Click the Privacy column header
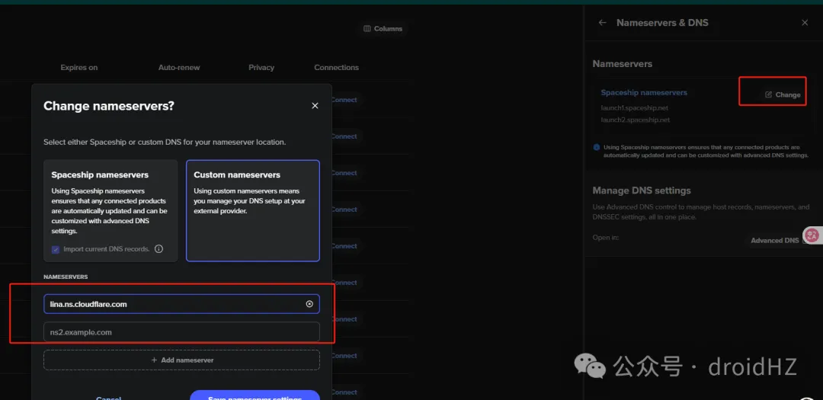 click(261, 68)
